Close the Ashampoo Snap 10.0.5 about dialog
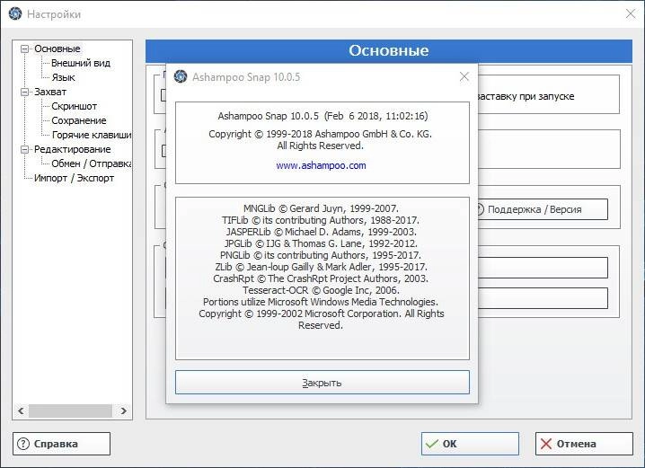The image size is (645, 468). pos(464,76)
